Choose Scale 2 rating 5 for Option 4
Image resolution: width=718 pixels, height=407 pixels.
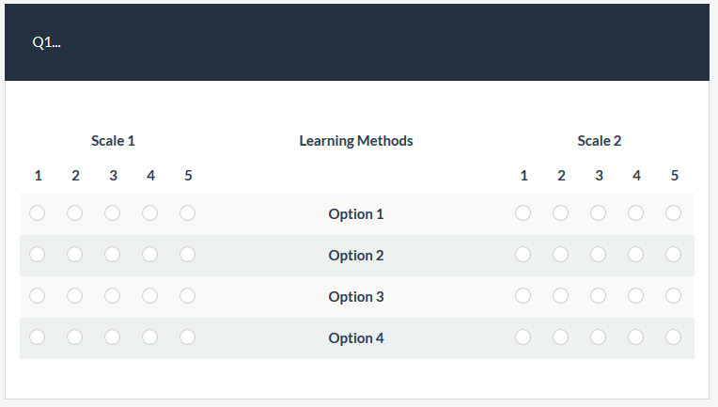(x=673, y=337)
